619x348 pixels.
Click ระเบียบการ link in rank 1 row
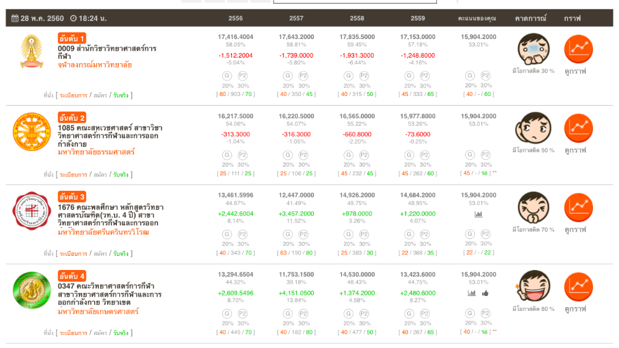(73, 95)
